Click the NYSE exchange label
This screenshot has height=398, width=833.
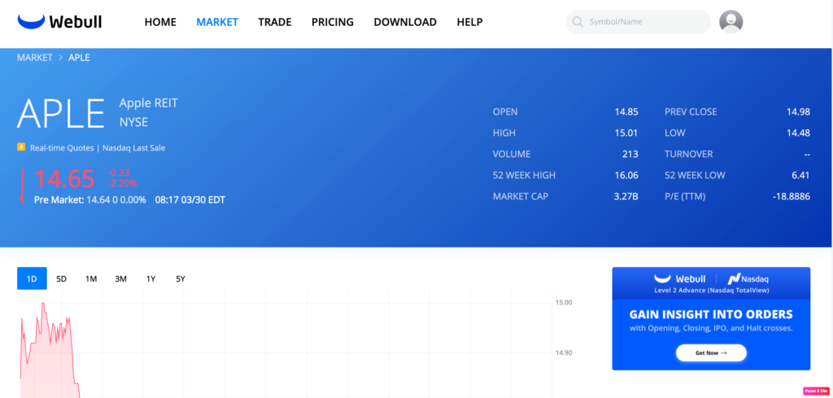coord(134,122)
